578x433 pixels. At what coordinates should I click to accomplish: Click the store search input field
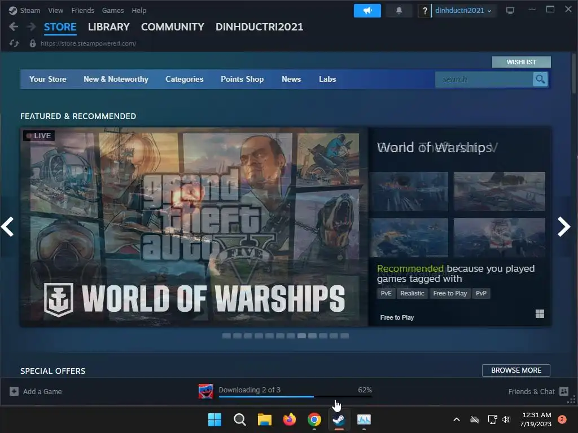point(484,79)
